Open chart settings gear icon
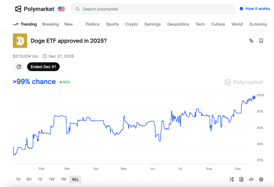The image size is (274, 187). [x=261, y=179]
